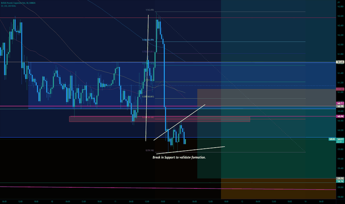Click the date label 10 on the time axis
345x204 pixels.
pos(52,201)
